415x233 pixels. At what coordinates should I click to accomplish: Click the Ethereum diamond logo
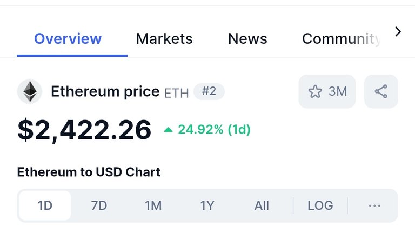(30, 91)
